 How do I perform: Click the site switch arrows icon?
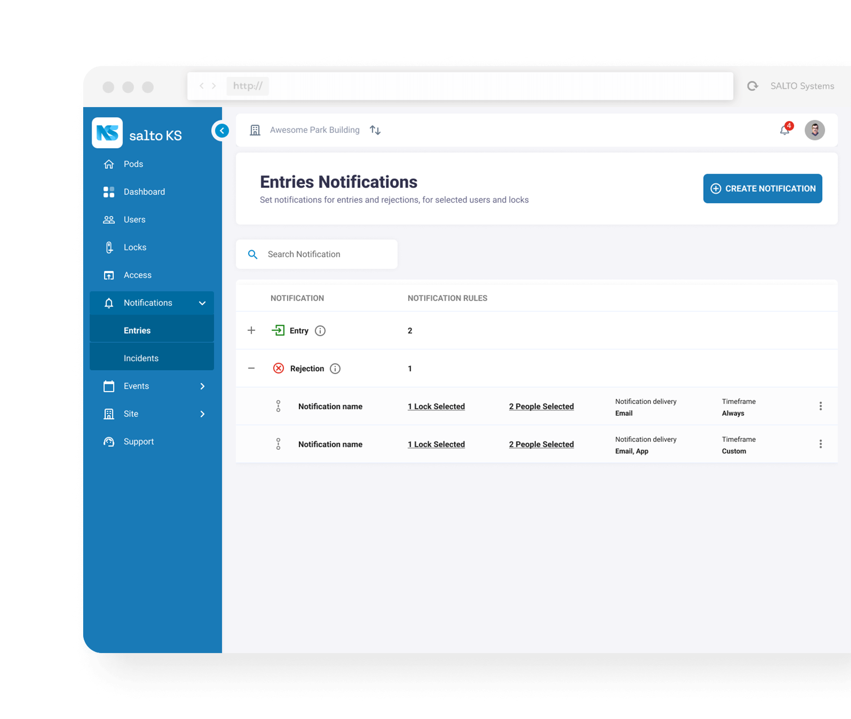[375, 130]
